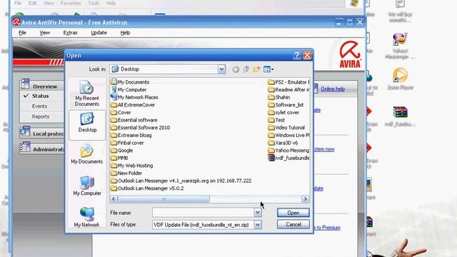Go to My Computer in places bar

coord(87,186)
